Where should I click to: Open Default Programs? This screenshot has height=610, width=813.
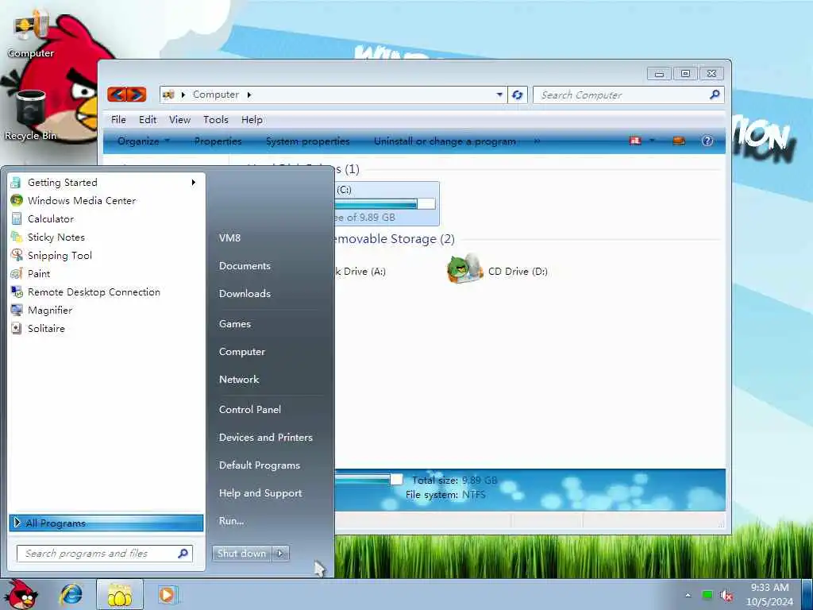260,465
